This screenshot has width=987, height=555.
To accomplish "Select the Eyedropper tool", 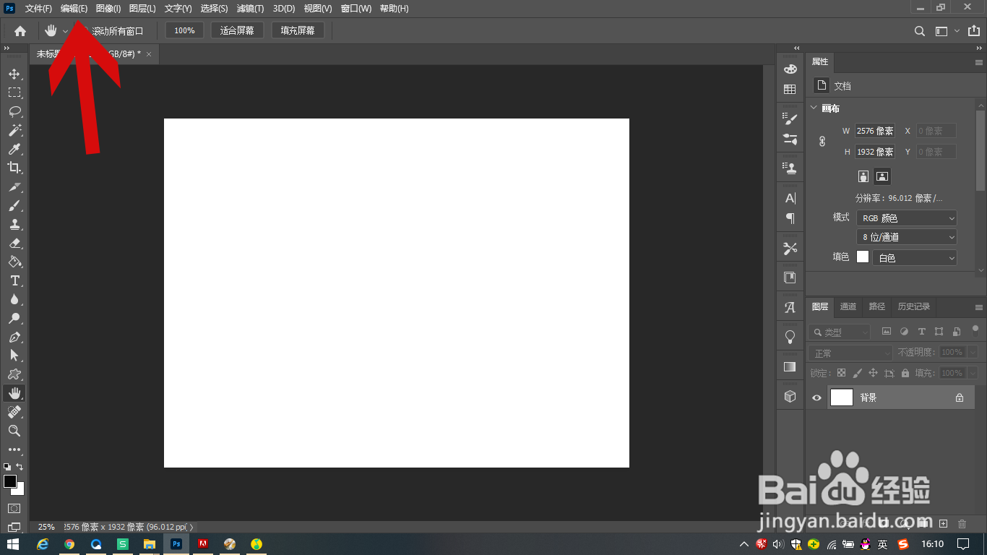I will click(x=14, y=149).
